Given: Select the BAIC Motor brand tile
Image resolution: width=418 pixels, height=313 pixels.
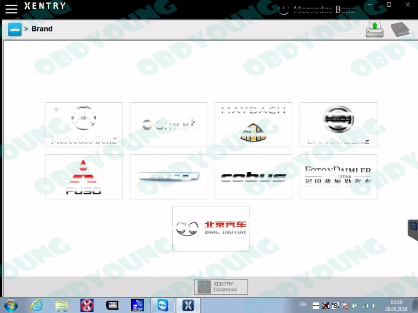Looking at the screenshot, I should click(x=211, y=229).
